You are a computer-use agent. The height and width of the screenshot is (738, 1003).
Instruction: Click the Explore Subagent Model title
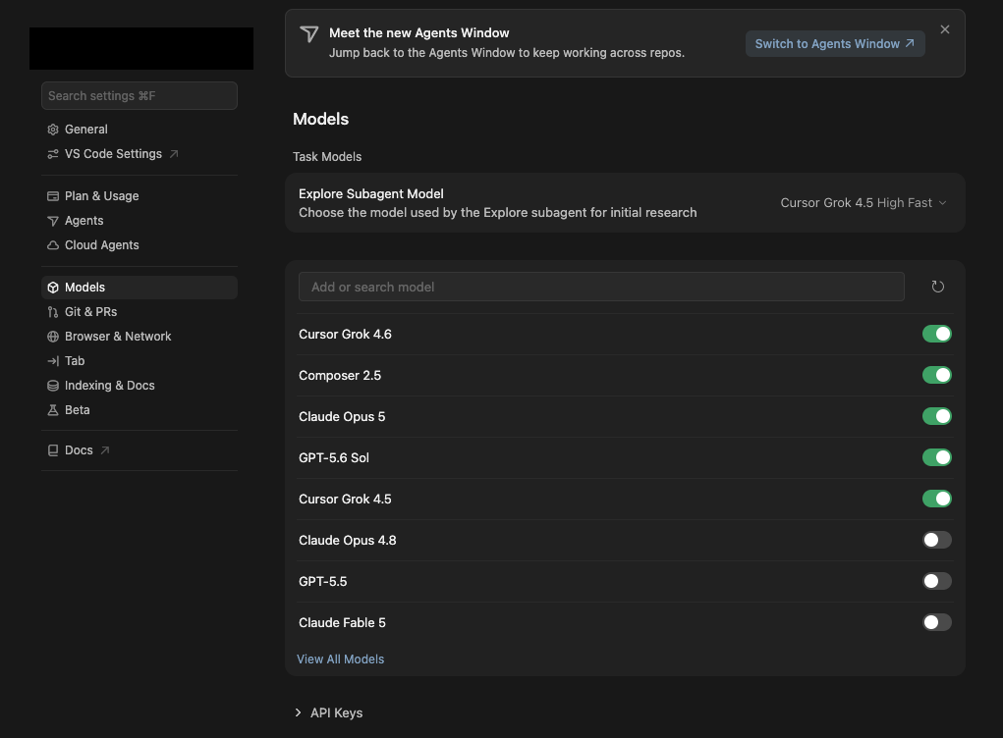371,193
